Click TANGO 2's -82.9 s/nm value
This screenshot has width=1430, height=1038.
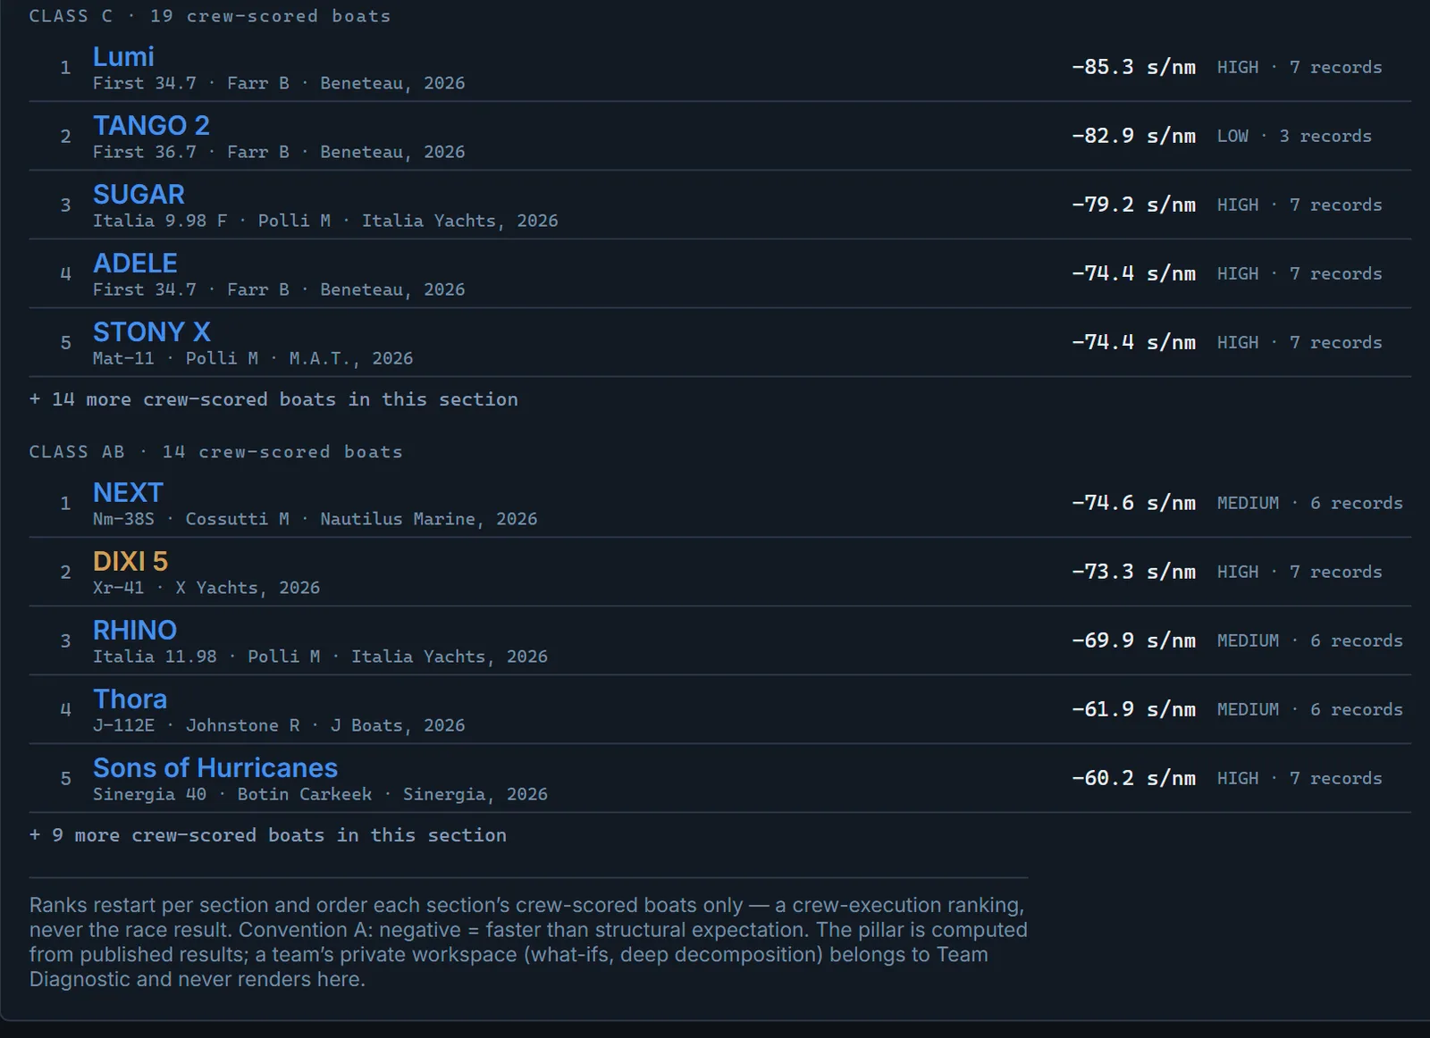click(x=1133, y=136)
